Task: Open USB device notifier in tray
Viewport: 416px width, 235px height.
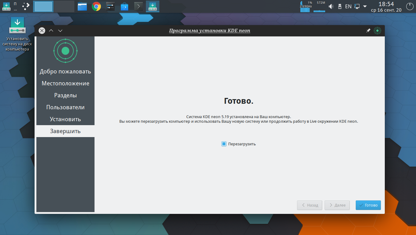Action: click(340, 6)
